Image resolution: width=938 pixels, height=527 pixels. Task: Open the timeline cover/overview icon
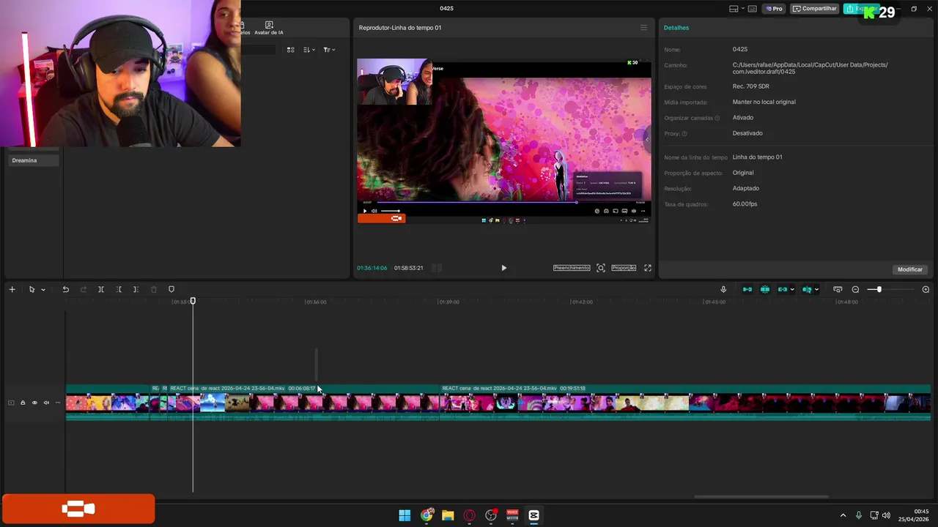tap(838, 290)
